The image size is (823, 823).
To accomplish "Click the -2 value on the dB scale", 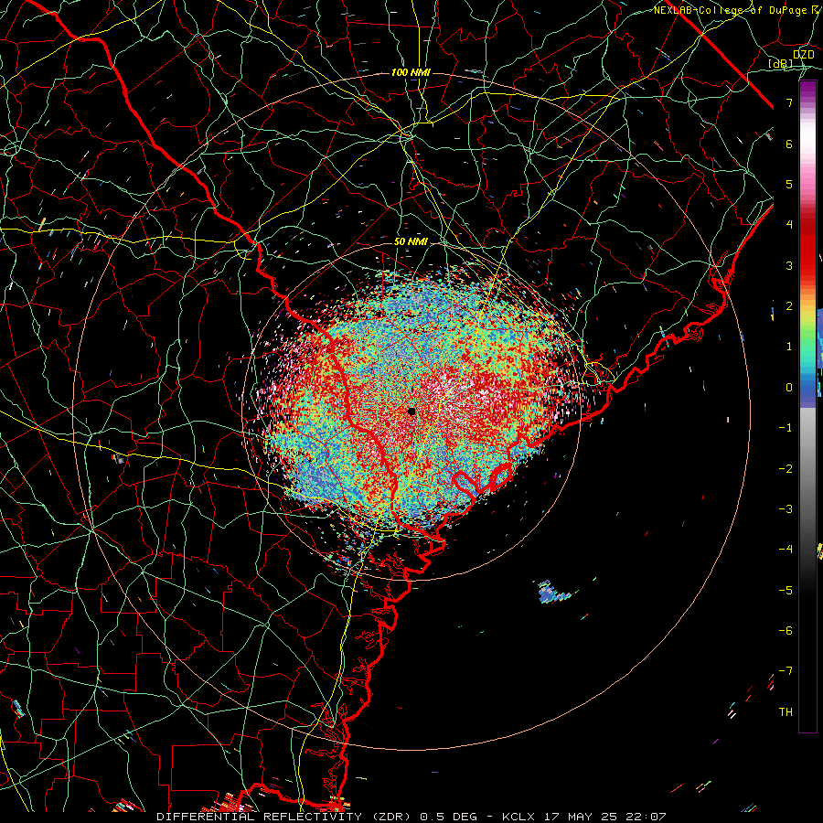I will 786,469.
